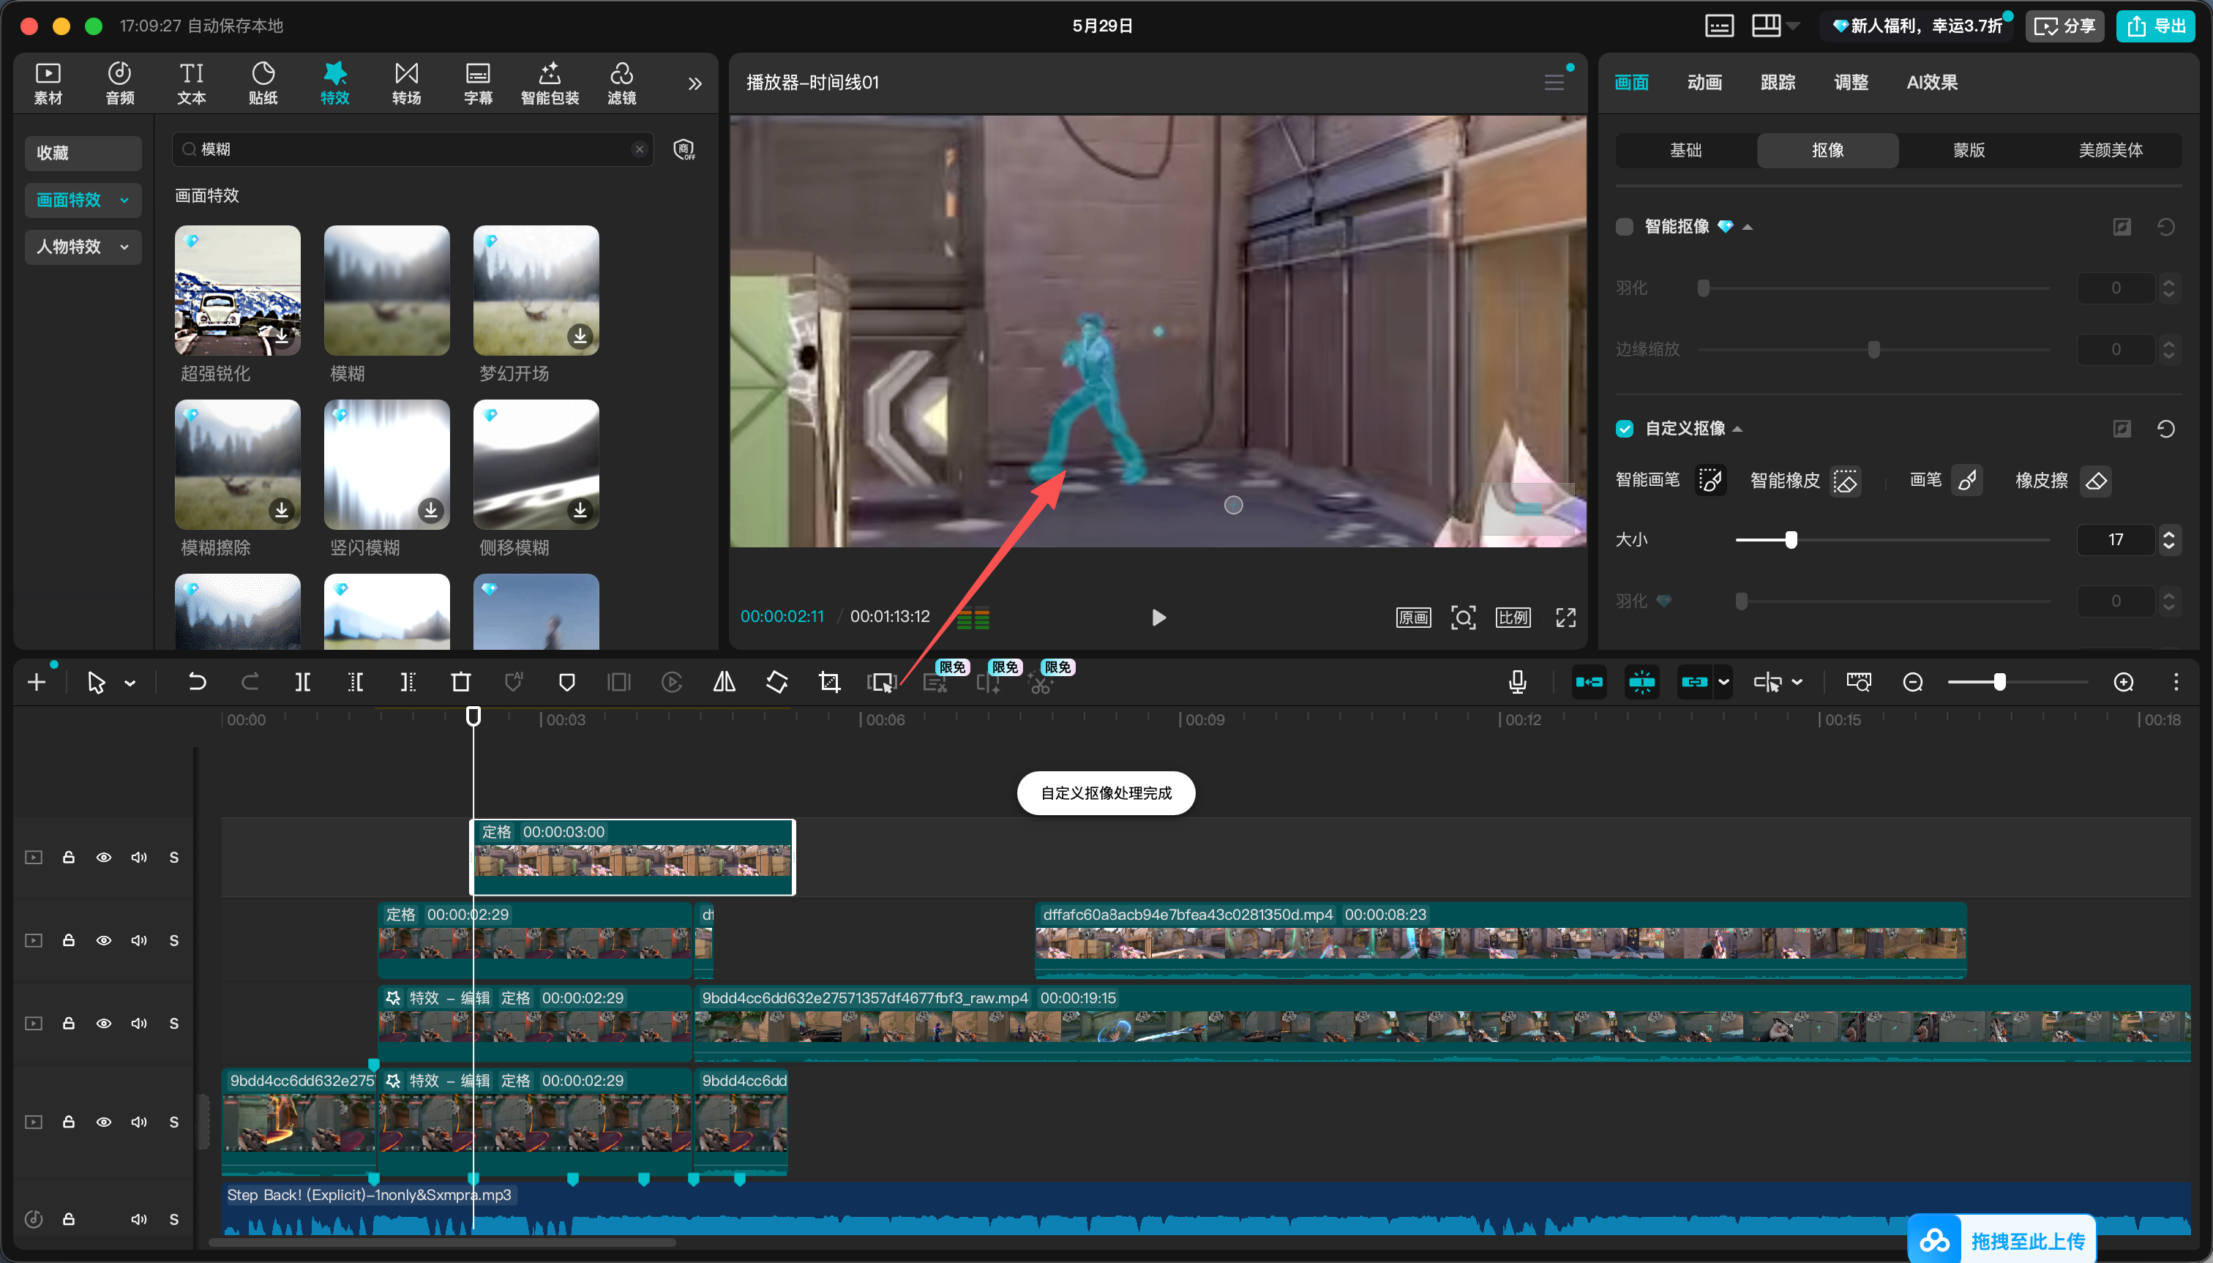Click the timeline zoom slider handle
This screenshot has width=2213, height=1263.
click(1999, 682)
